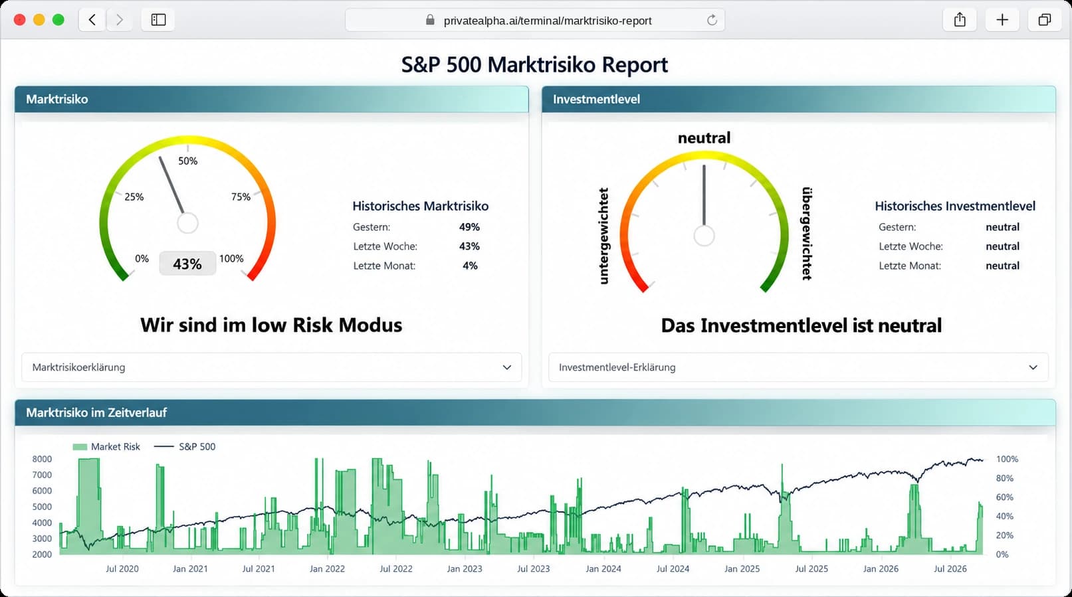This screenshot has height=597, width=1072.
Task: Focus the privatealpha.ai address bar
Action: coord(535,20)
